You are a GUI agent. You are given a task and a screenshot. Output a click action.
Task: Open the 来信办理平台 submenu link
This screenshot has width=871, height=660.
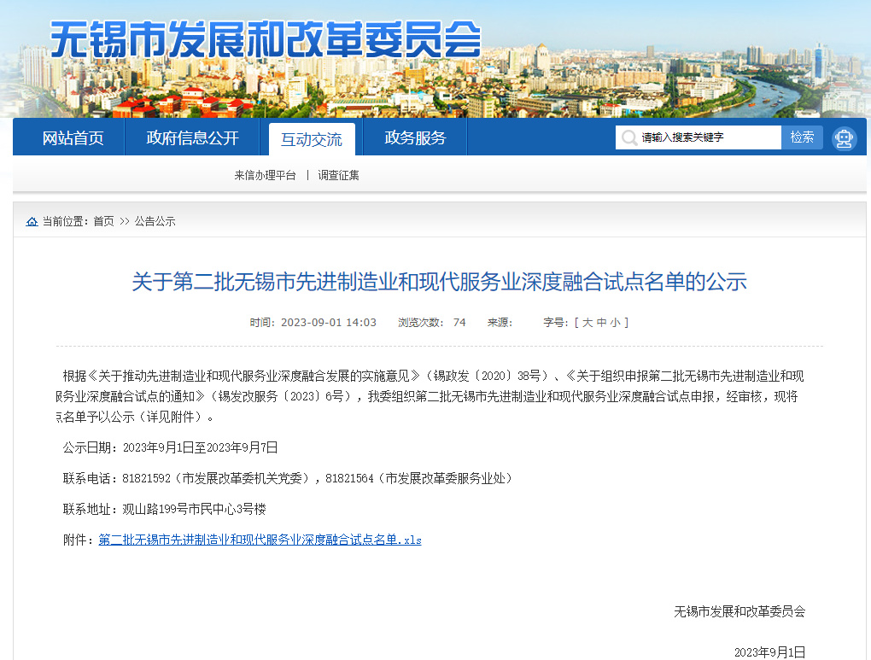point(265,175)
